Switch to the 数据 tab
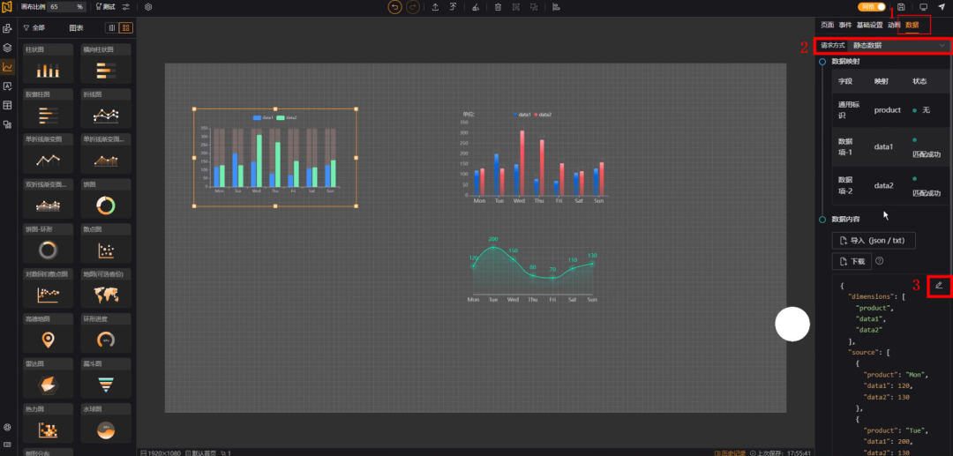This screenshot has width=953, height=456. [x=912, y=25]
